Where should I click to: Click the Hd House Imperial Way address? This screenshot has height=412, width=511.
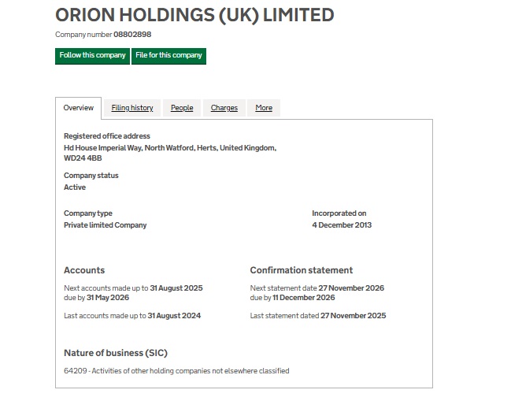(169, 148)
